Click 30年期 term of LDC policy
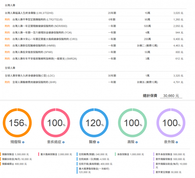 112,76
